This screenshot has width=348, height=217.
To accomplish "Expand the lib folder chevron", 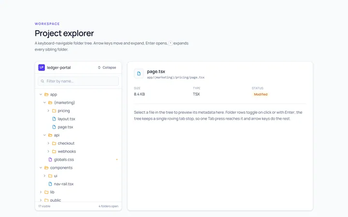I will [41, 192].
